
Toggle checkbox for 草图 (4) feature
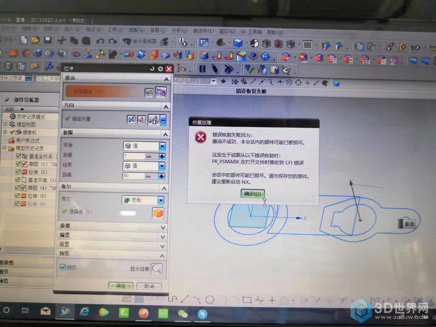(x=18, y=187)
